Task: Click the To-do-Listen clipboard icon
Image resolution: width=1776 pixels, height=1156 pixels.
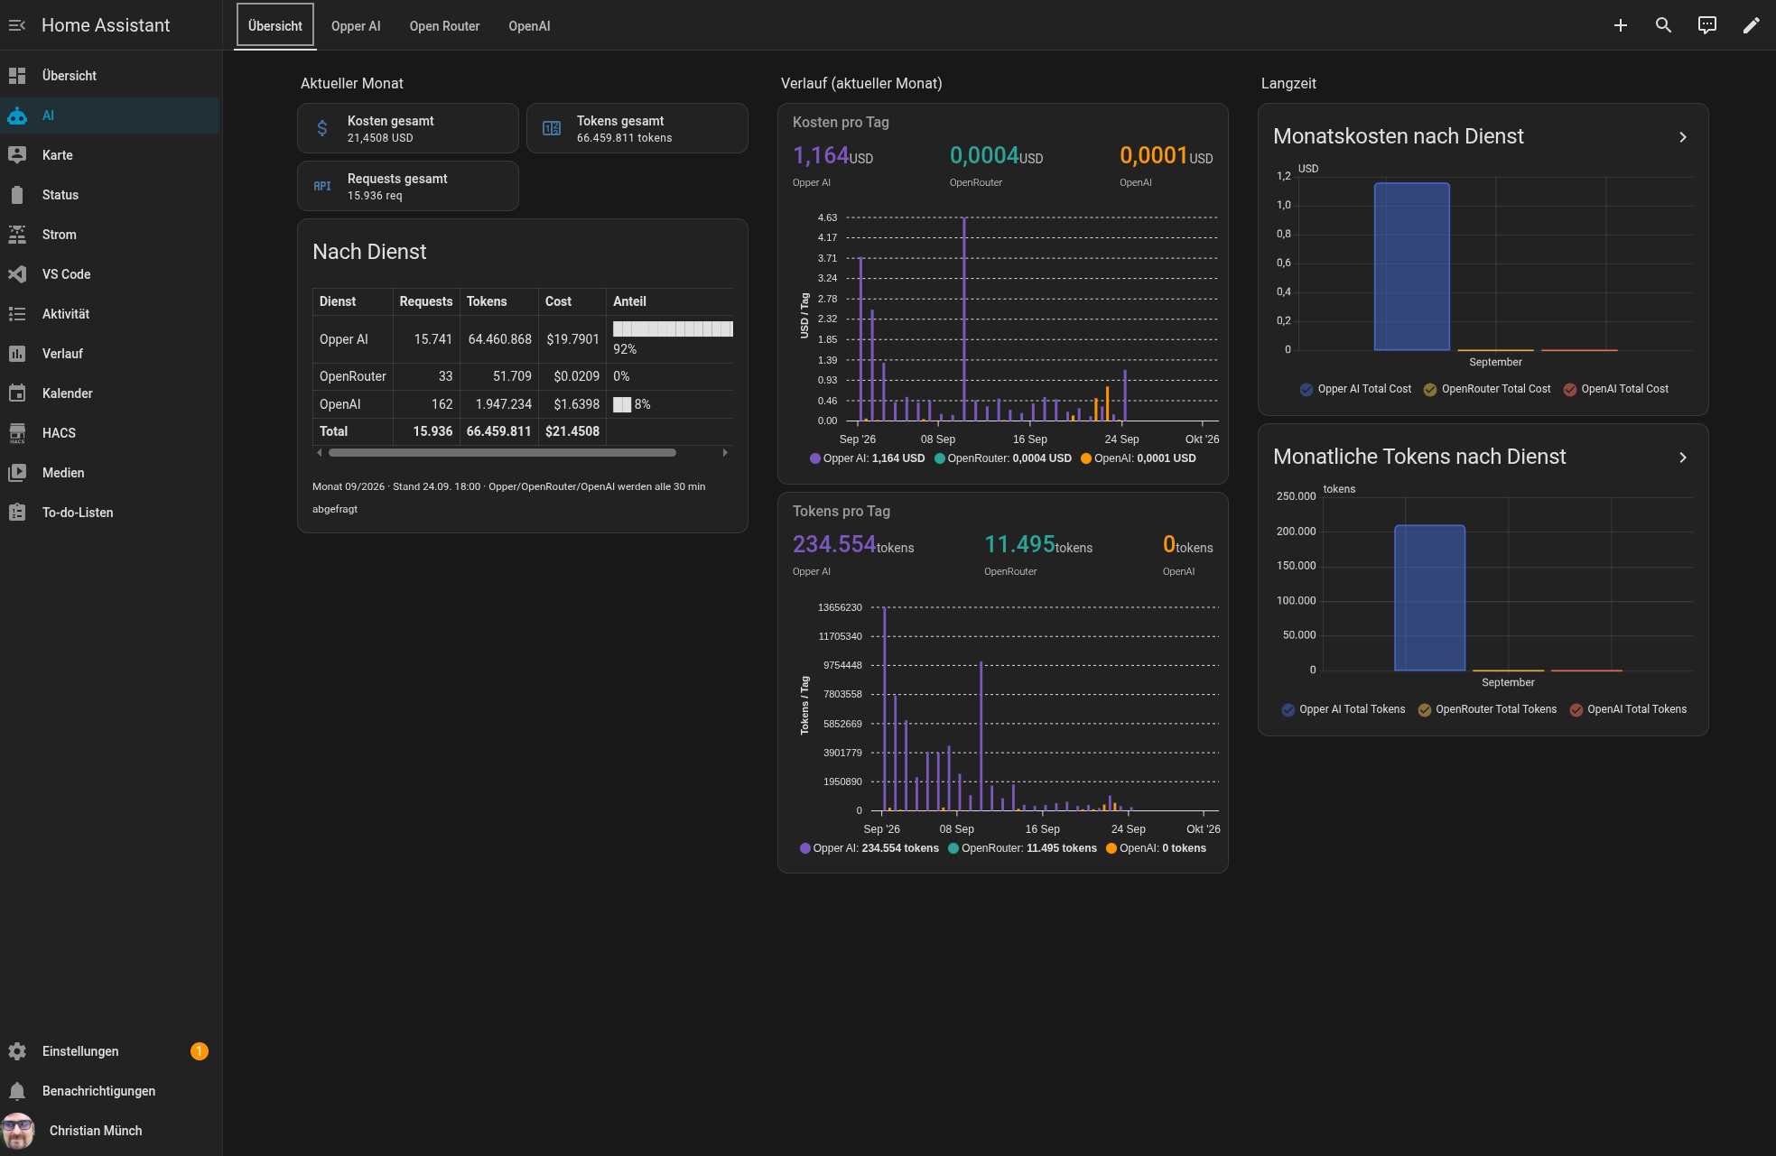Action: tap(17, 513)
